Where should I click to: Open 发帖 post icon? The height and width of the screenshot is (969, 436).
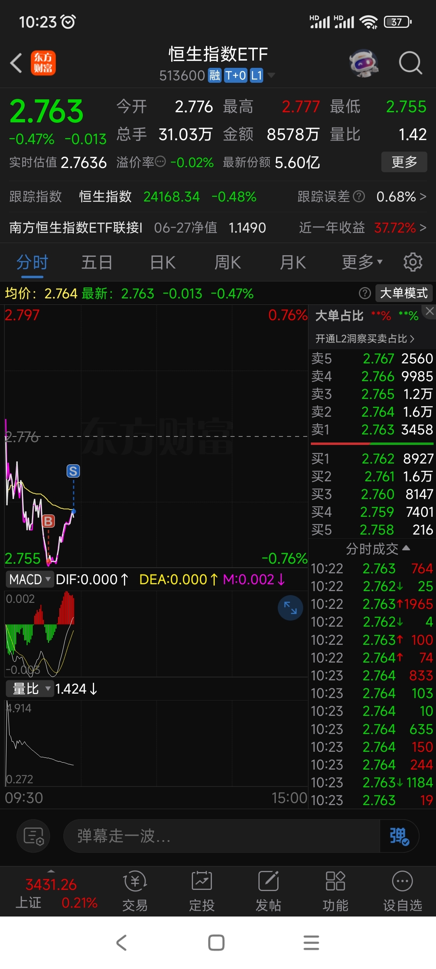268,891
